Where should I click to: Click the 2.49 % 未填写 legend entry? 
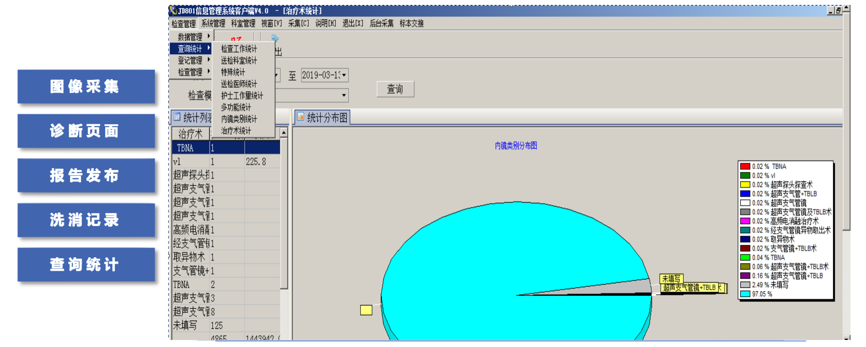pyautogui.click(x=765, y=285)
